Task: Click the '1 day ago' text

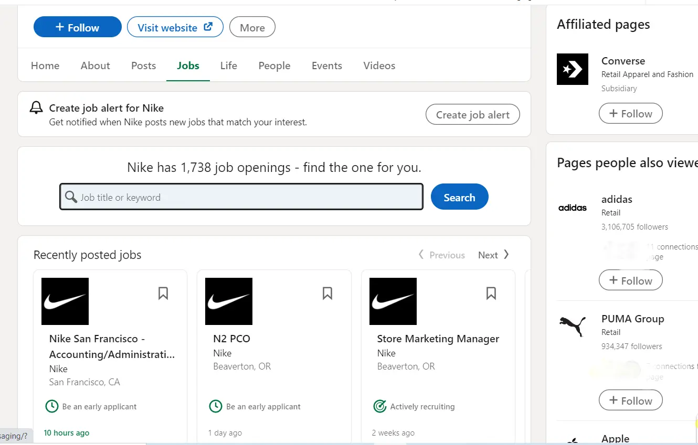Action: click(x=225, y=433)
